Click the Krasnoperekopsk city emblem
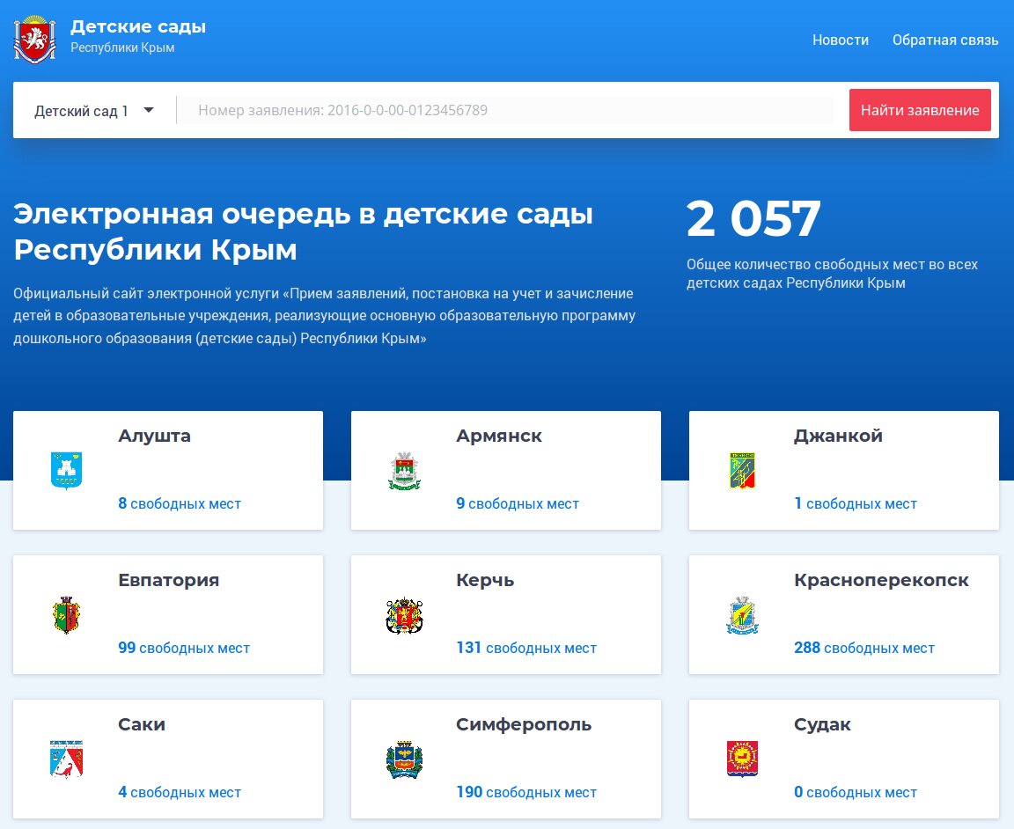The height and width of the screenshot is (829, 1014). tap(742, 614)
